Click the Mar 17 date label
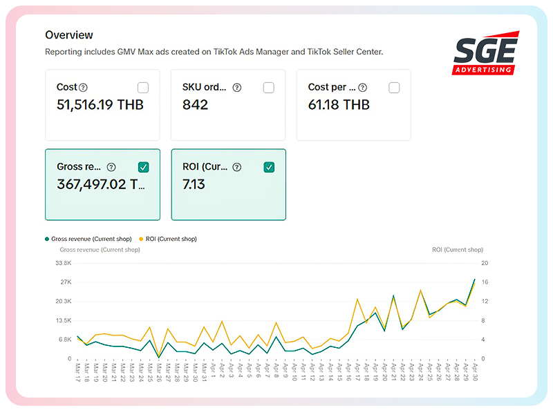 tap(78, 373)
